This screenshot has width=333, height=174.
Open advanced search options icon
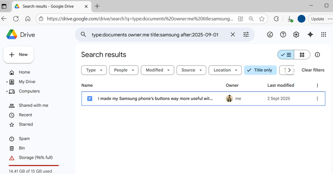[x=246, y=35]
